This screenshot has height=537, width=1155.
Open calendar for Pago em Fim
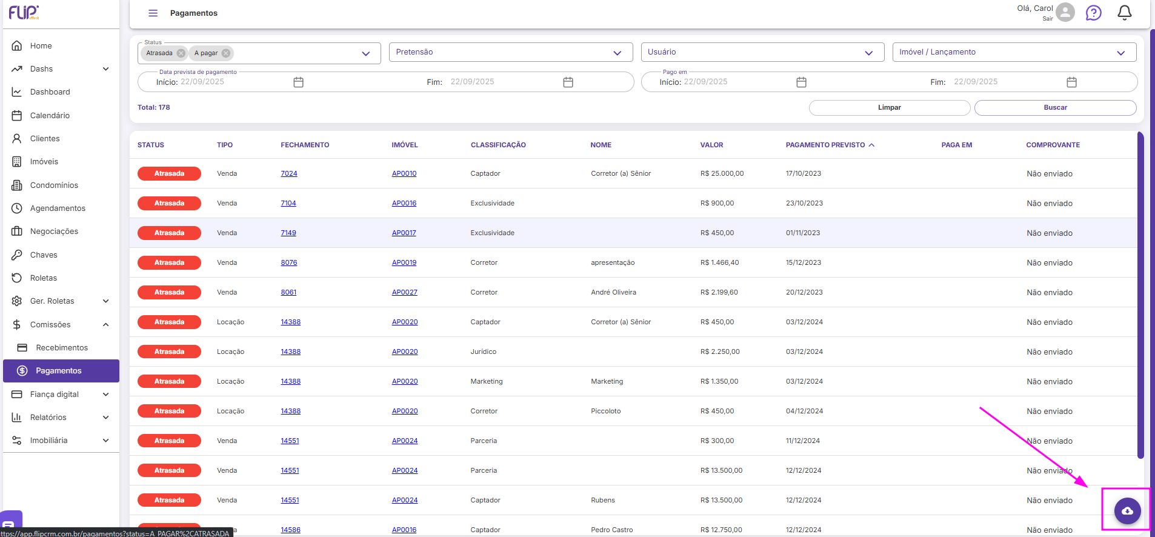point(1071,82)
